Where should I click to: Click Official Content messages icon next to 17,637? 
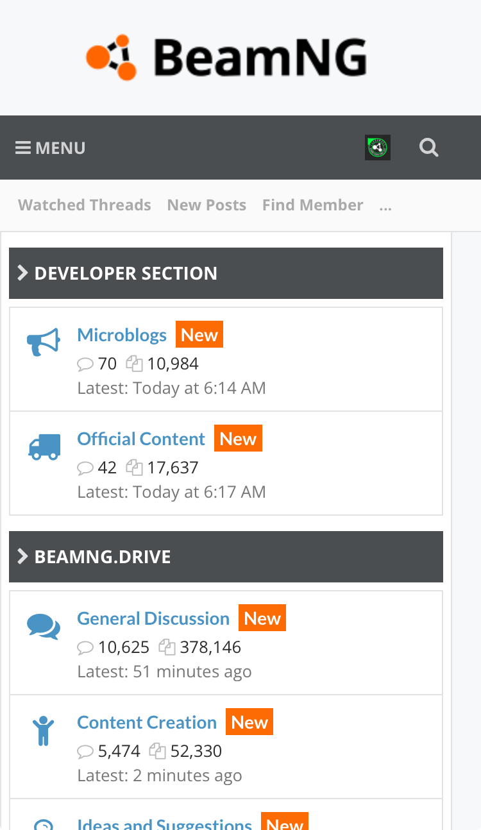[x=134, y=468]
